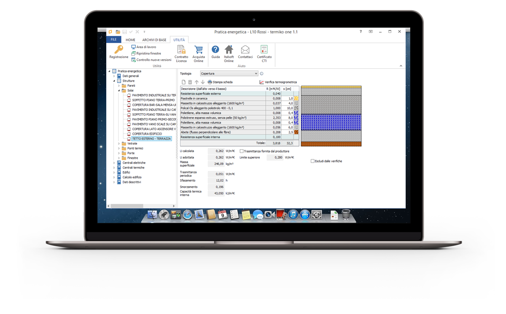The image size is (506, 314).
Task: Click the Piastrelle in ceramica color swatch
Action: [x=296, y=99]
